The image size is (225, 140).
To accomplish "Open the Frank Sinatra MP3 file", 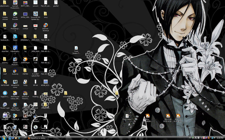I will click(76, 50).
